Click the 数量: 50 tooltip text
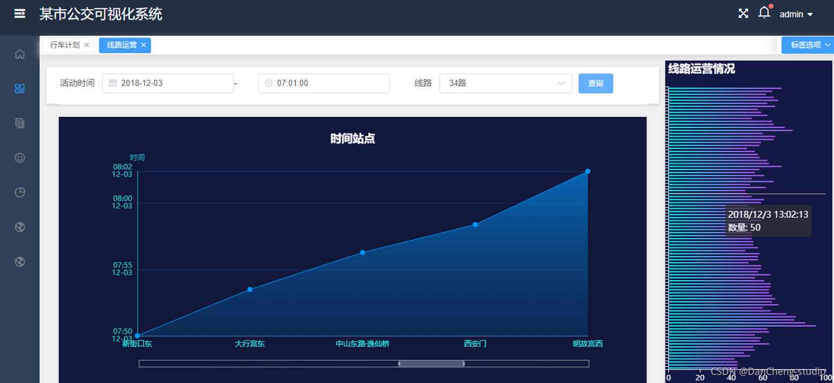Image resolution: width=834 pixels, height=383 pixels. tap(744, 228)
